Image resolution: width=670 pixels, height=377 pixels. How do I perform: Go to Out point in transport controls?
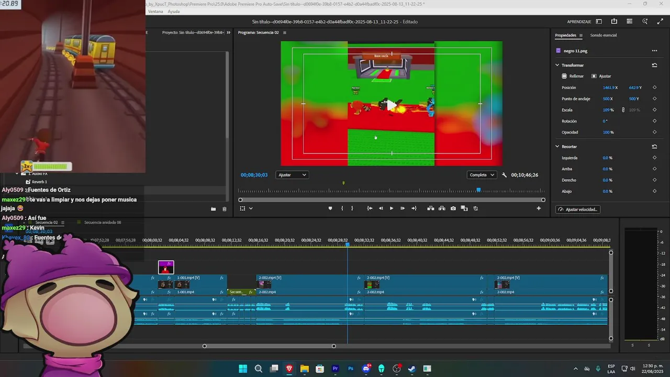pos(414,208)
